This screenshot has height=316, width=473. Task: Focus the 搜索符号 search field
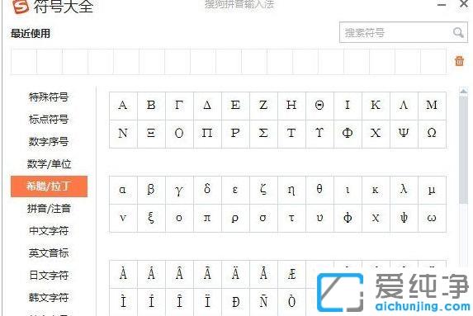point(404,32)
